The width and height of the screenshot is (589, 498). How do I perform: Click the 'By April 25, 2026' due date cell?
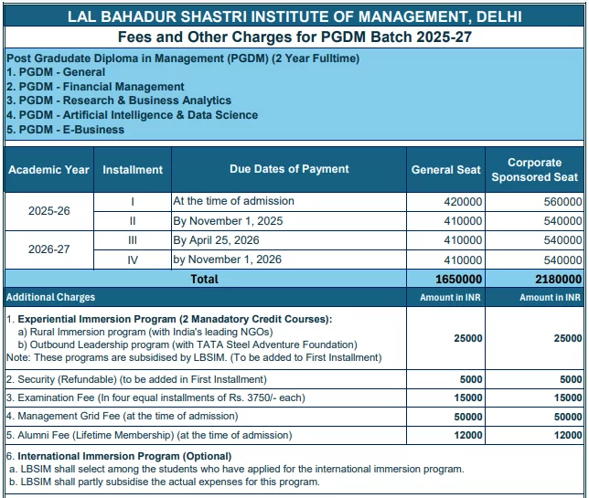click(216, 240)
